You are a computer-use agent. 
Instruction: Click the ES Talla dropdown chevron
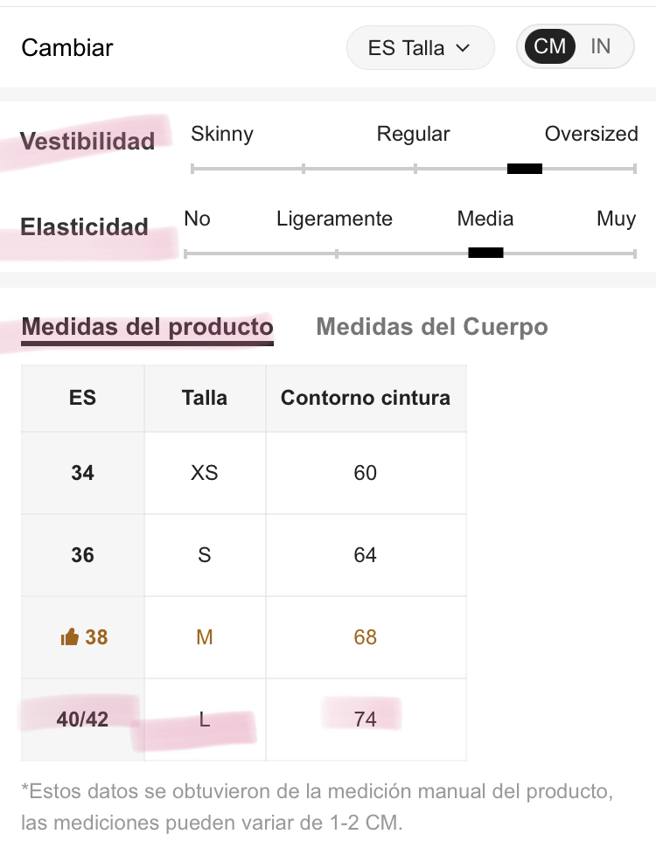(463, 48)
